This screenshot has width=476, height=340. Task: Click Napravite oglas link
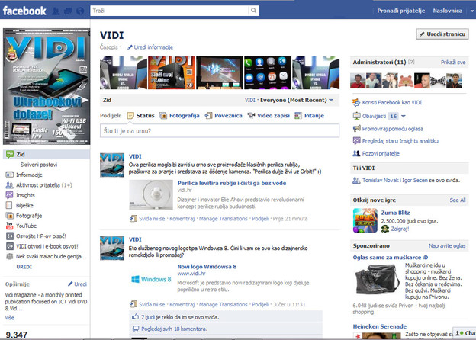coord(447,246)
